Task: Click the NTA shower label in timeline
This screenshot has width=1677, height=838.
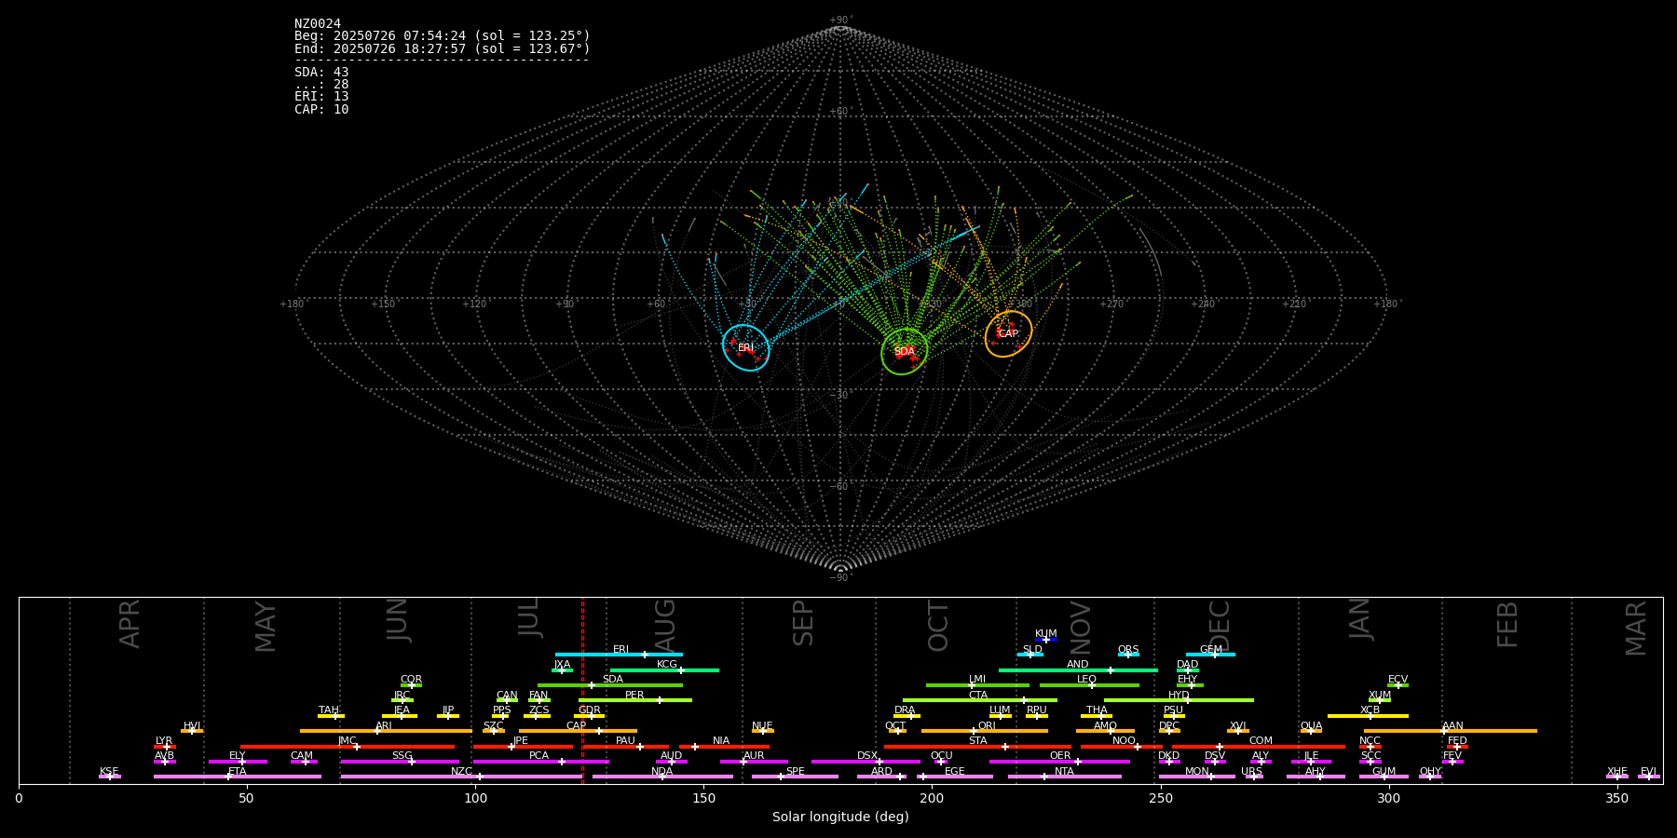Action: coord(1065,772)
